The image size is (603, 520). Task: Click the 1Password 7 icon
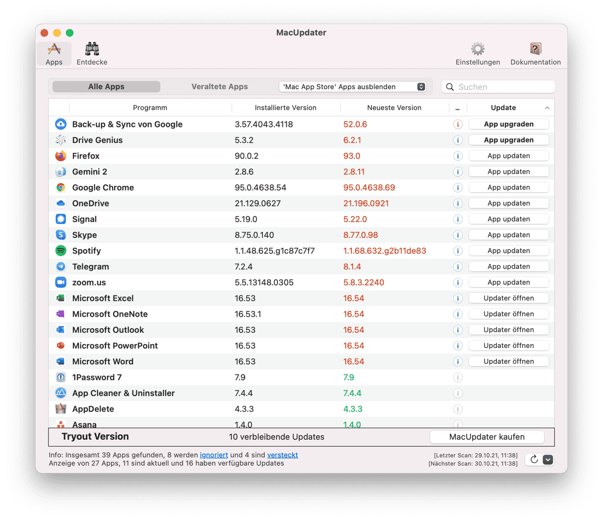click(x=60, y=377)
